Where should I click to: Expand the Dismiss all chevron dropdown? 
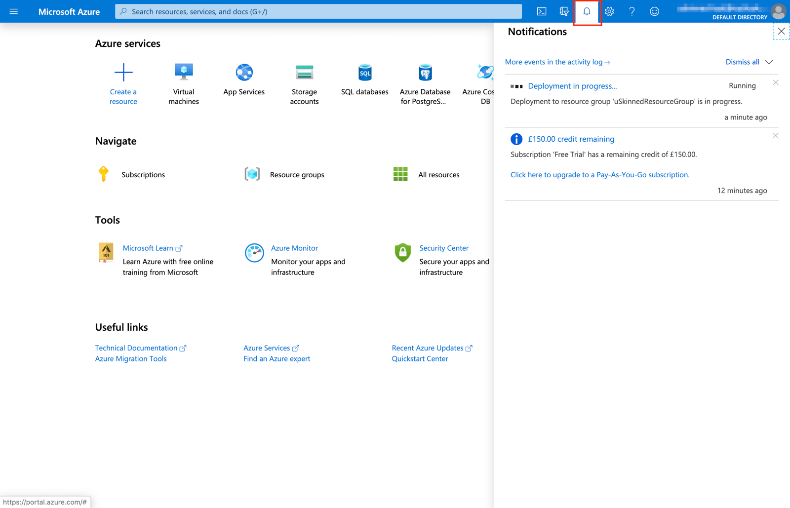tap(769, 62)
